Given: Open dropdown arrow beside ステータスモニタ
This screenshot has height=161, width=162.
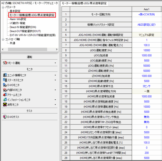Looking at the screenshot, I should click(x=55, y=80).
